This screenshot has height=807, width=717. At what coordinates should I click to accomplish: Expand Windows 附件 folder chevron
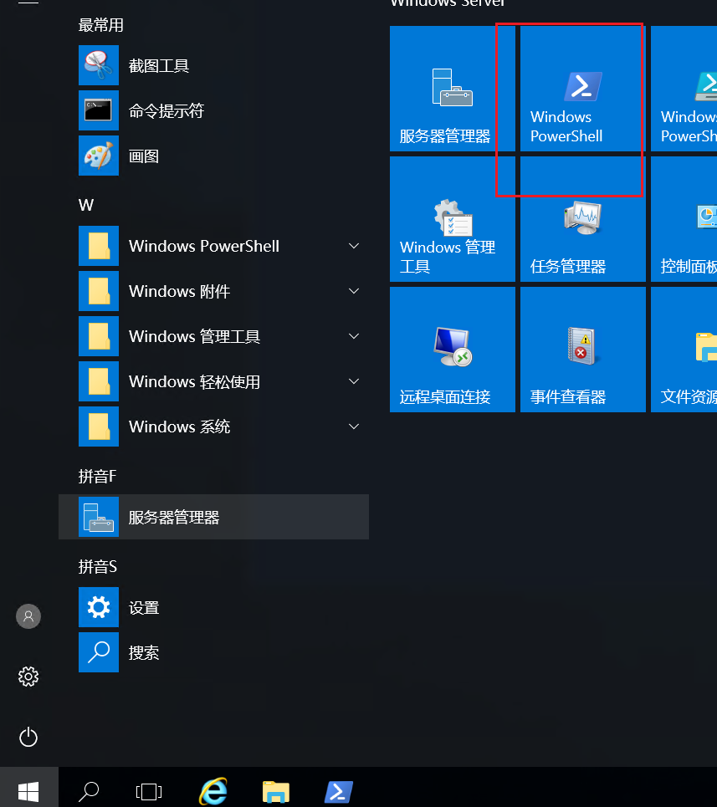pyautogui.click(x=354, y=291)
